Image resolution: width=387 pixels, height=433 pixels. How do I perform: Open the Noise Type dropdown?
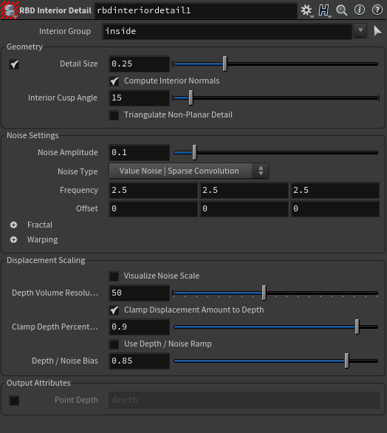pos(189,171)
